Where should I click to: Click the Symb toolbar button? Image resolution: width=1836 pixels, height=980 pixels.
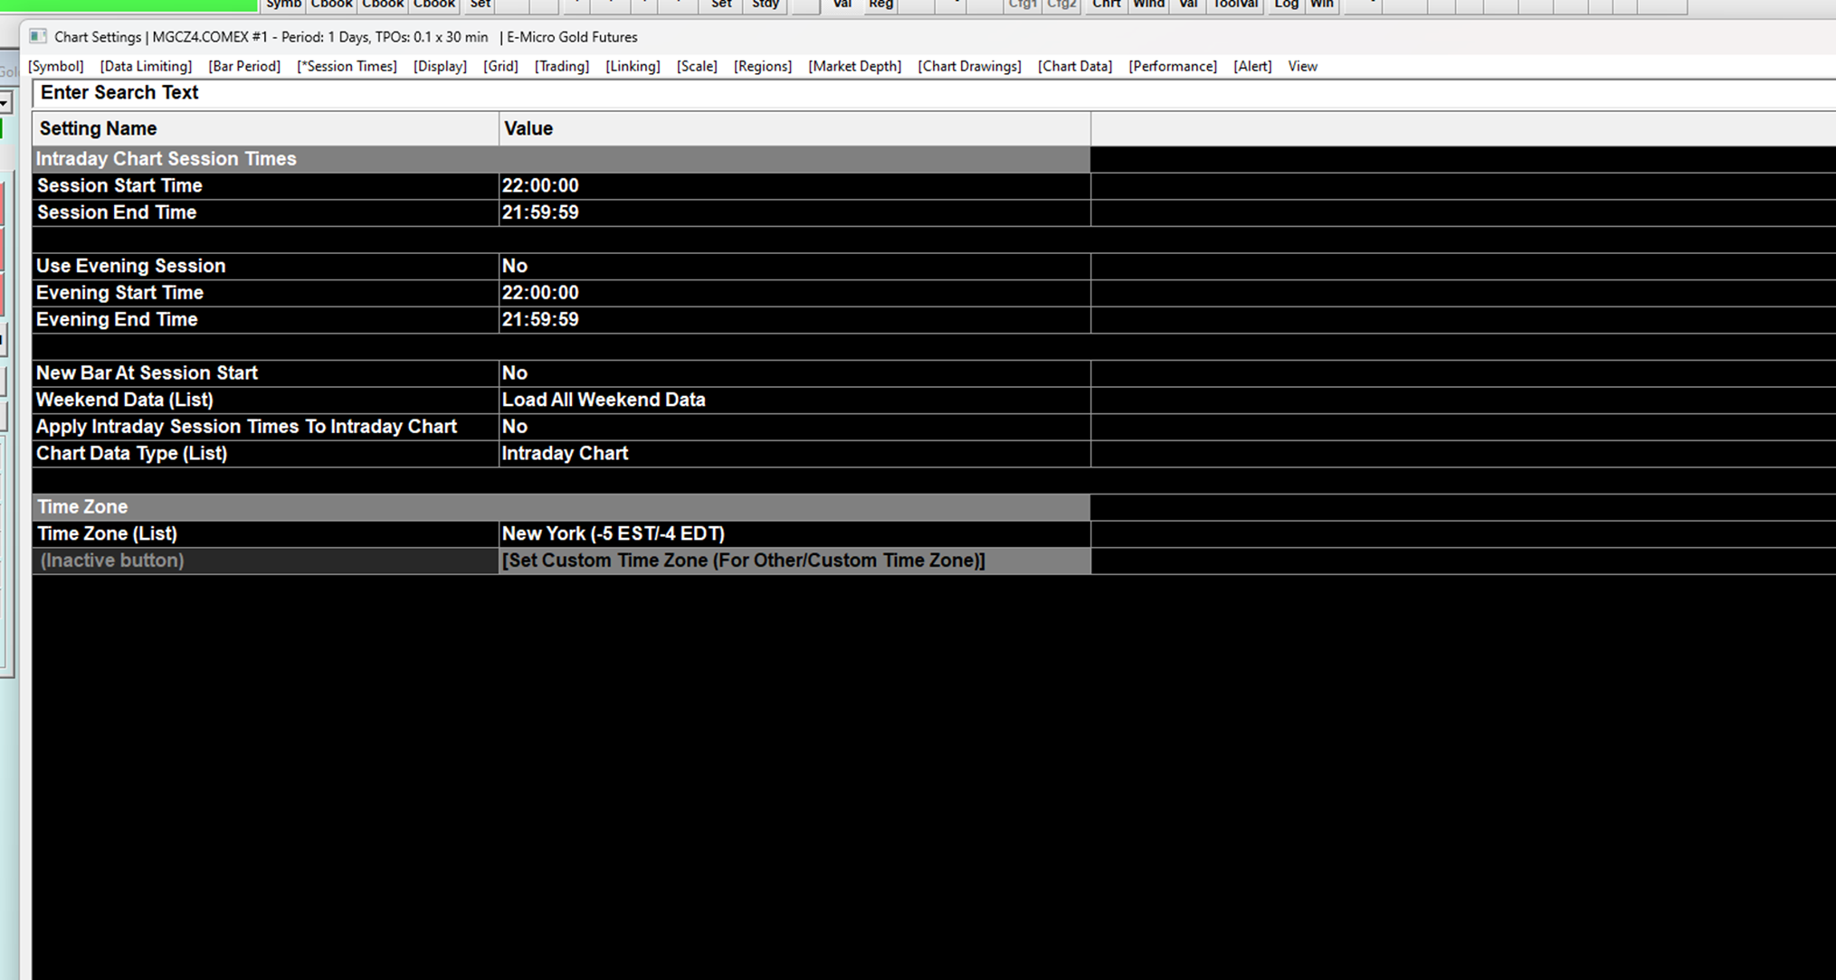283,5
